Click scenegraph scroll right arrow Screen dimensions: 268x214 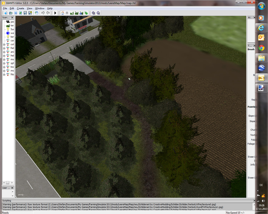(12, 183)
